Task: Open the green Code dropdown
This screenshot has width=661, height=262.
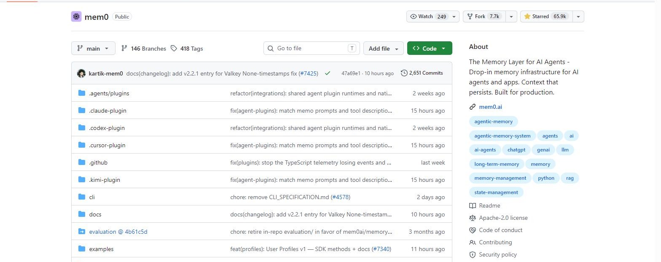Action: tap(430, 49)
